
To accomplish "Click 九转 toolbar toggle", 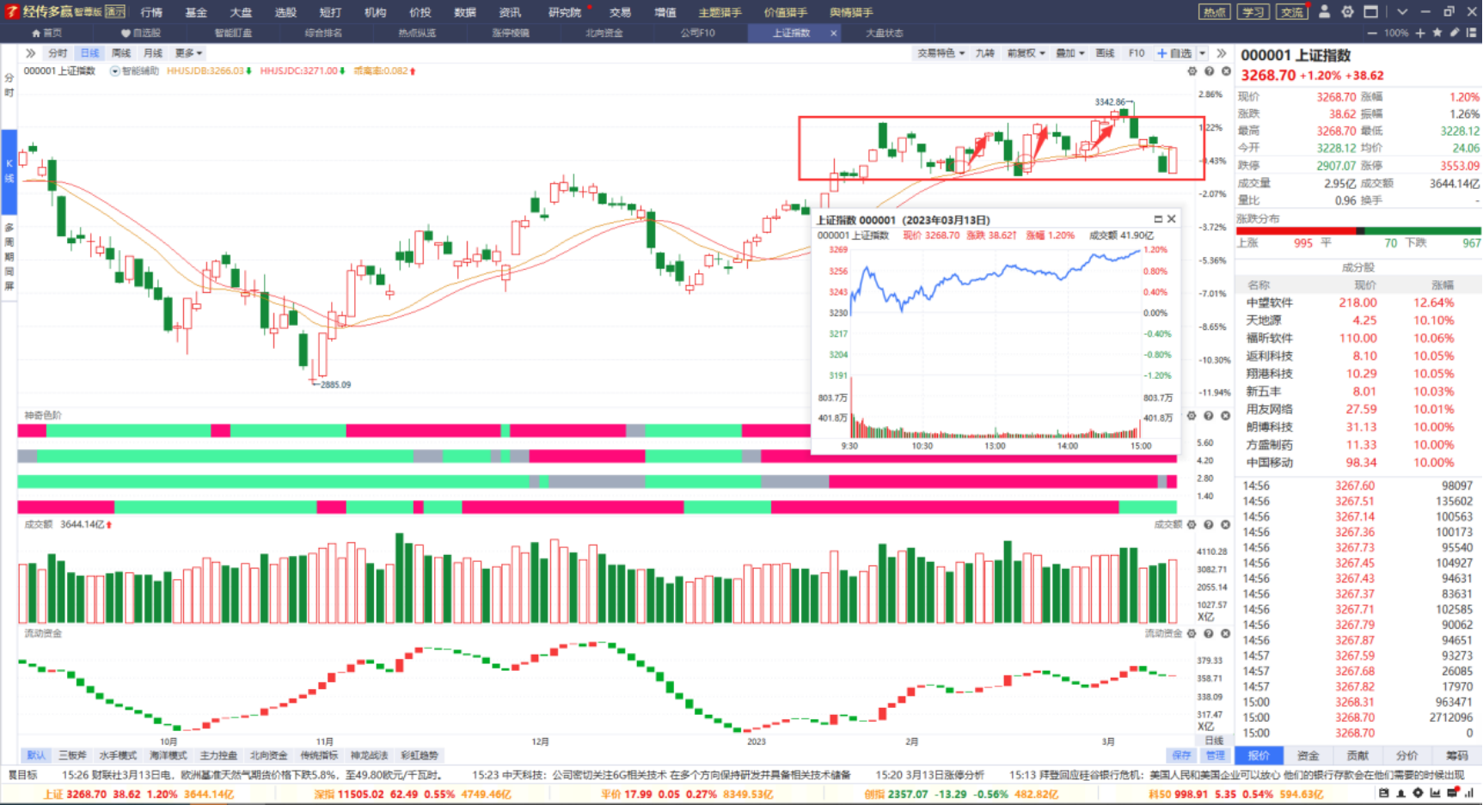I will pos(985,53).
